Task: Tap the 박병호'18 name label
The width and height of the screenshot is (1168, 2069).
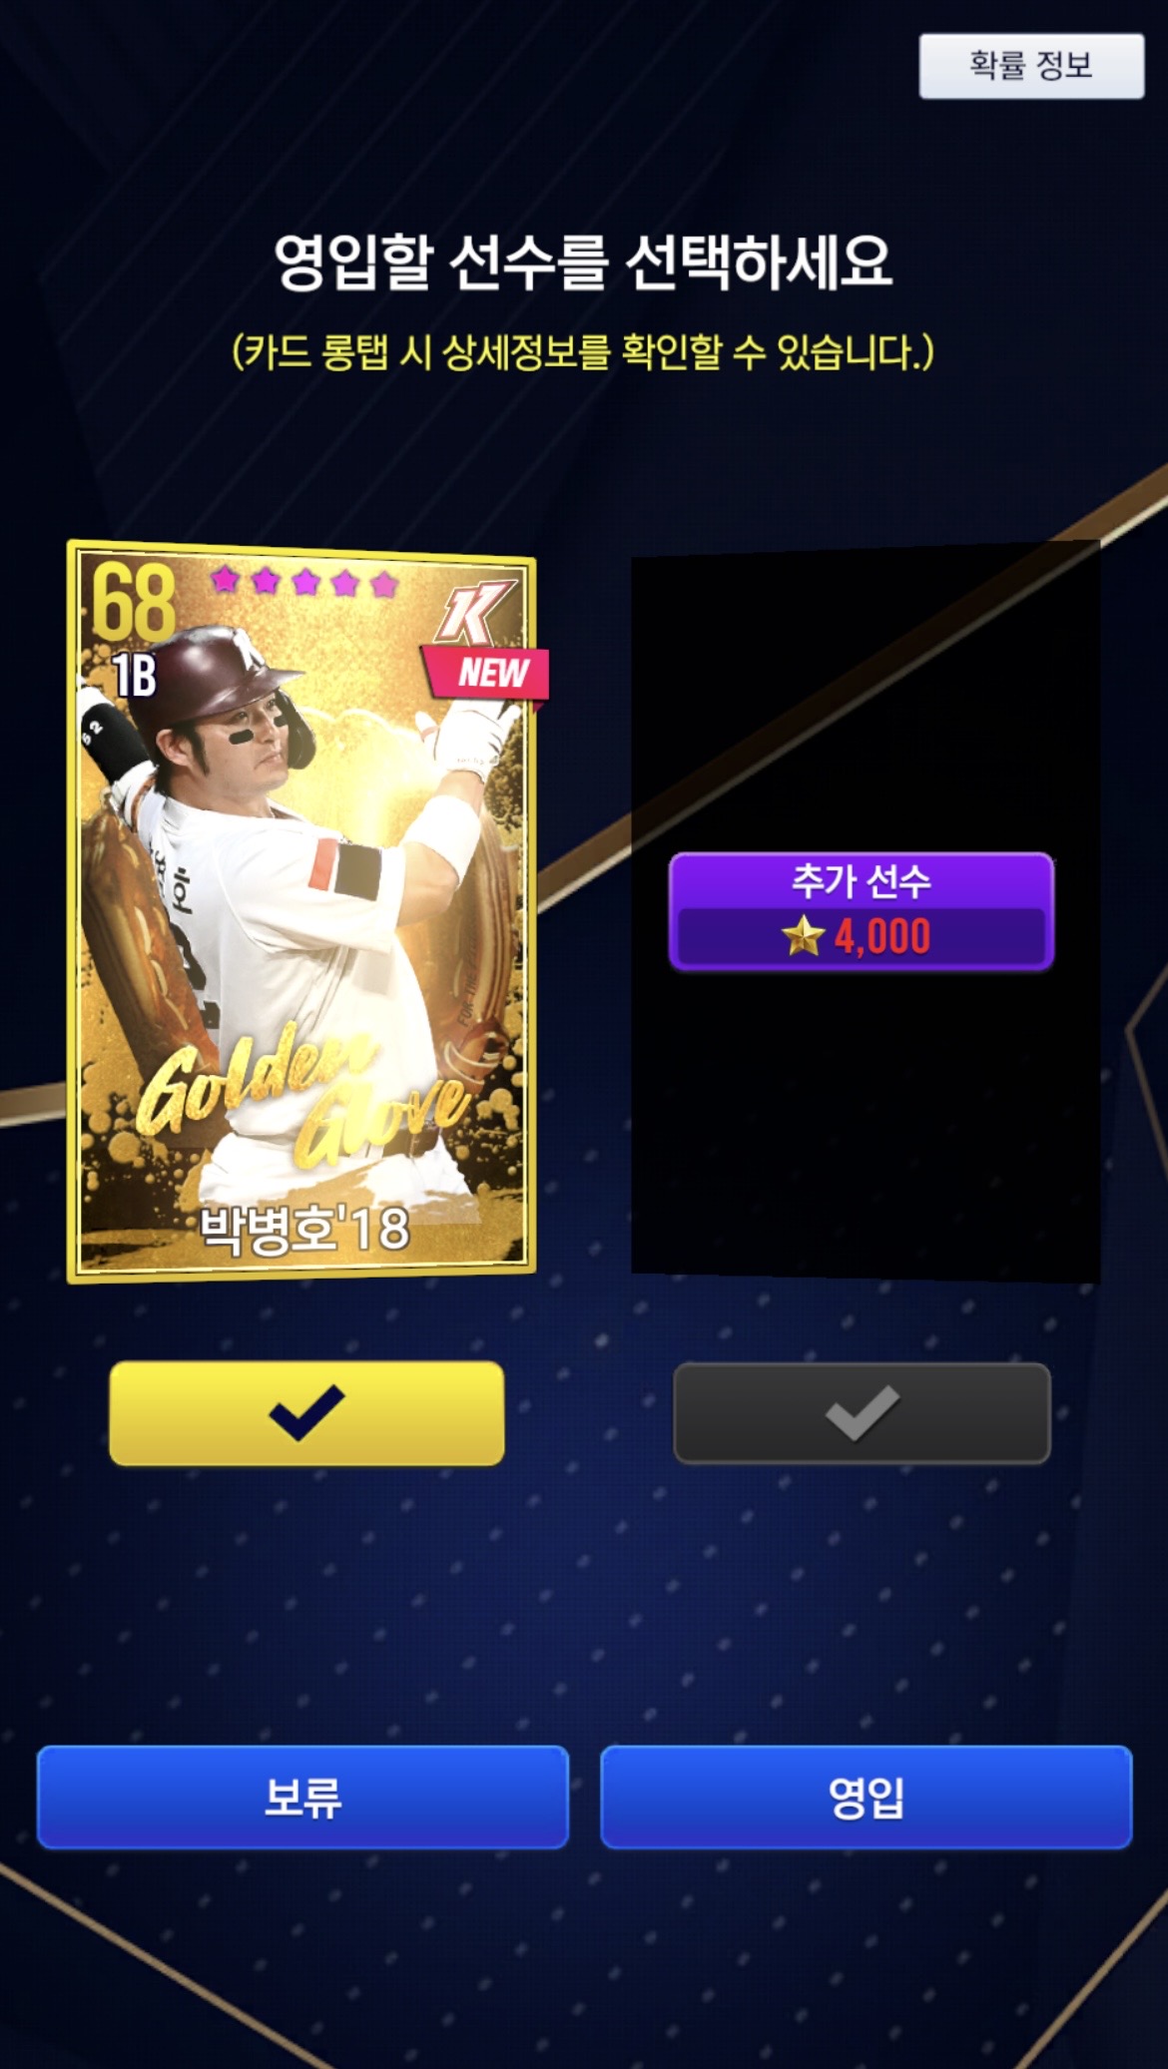Action: pos(304,1229)
